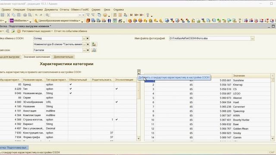The width and height of the screenshot is (276, 155).
Task: Click the Find Next icon after the search box
Action: coord(88,15)
